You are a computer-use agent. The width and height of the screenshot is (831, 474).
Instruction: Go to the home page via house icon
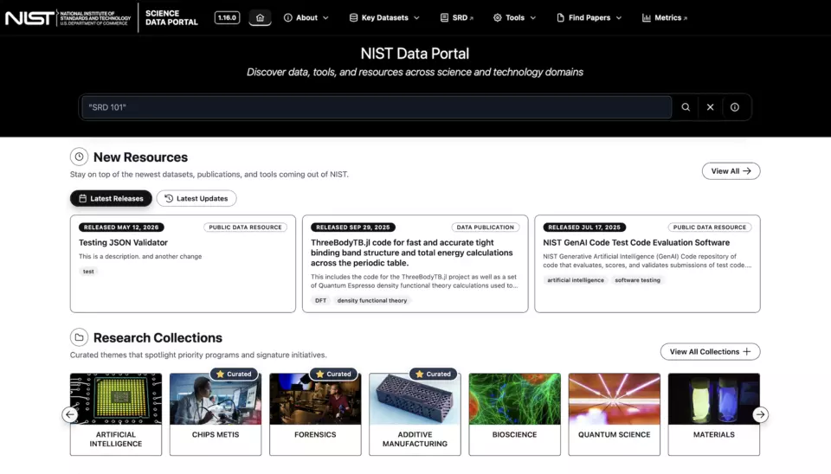coord(260,17)
